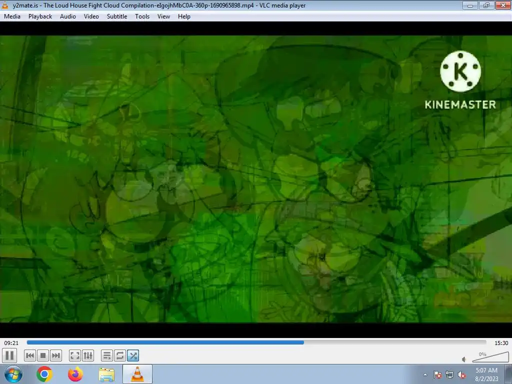512x384 pixels.
Task: Open the Windows Start menu
Action: (x=13, y=374)
